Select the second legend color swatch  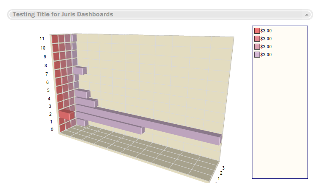click(x=257, y=39)
